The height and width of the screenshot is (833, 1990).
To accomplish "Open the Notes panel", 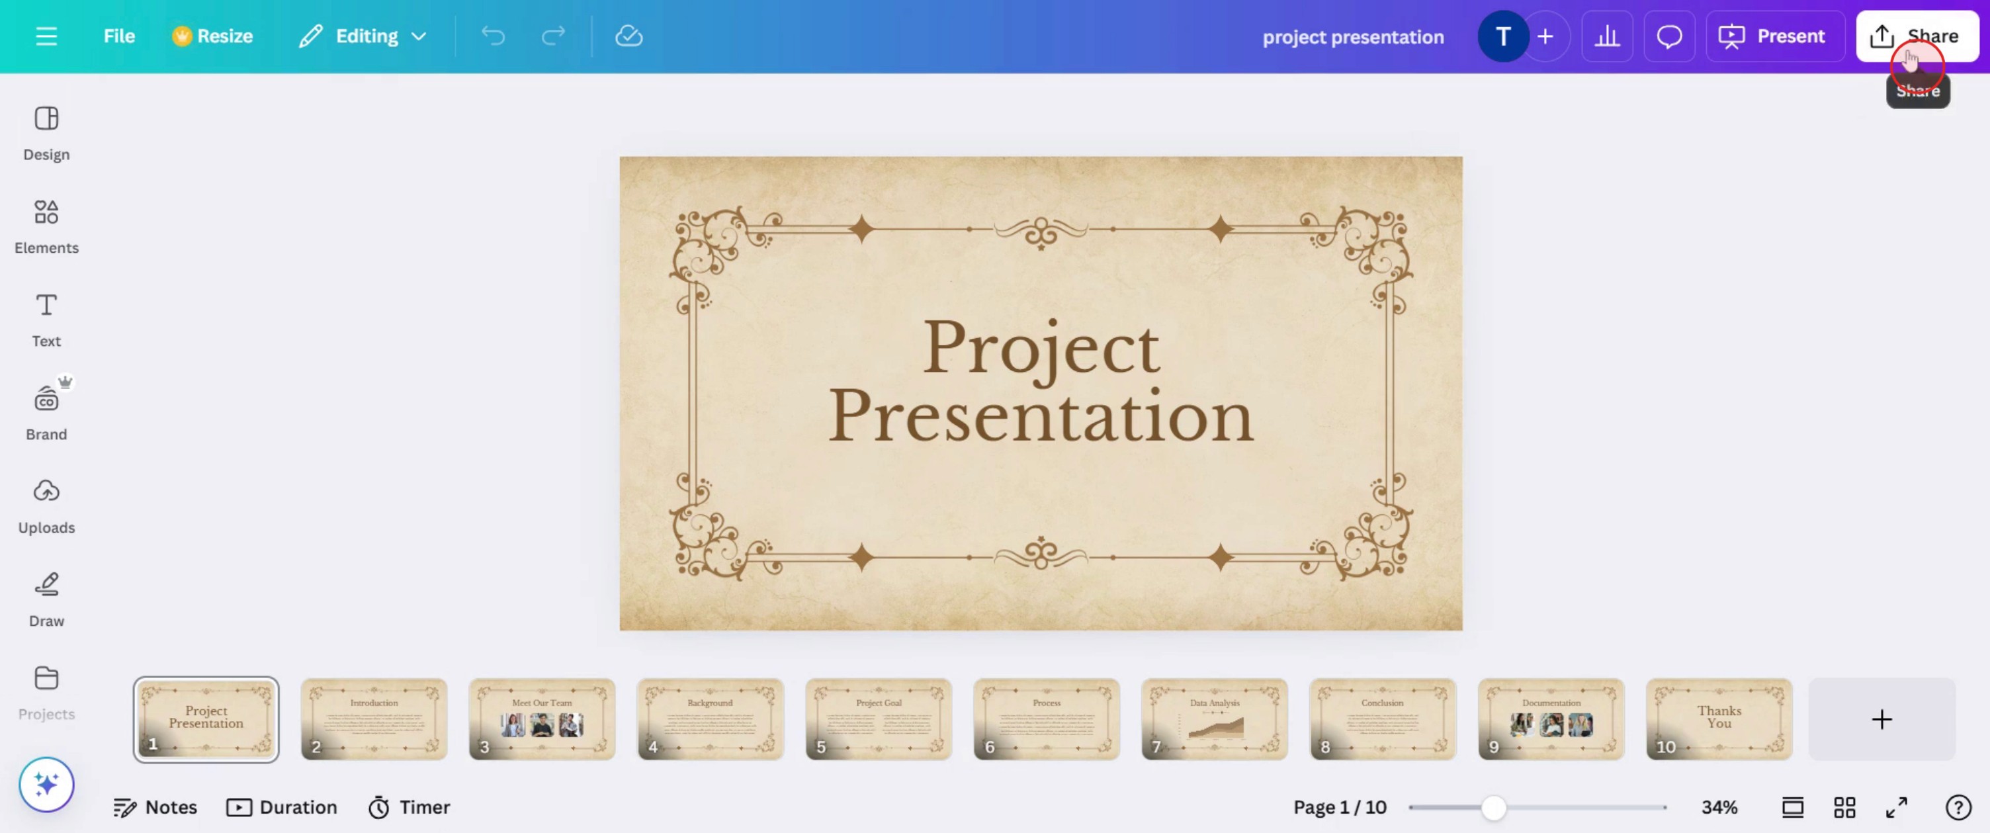I will (155, 807).
